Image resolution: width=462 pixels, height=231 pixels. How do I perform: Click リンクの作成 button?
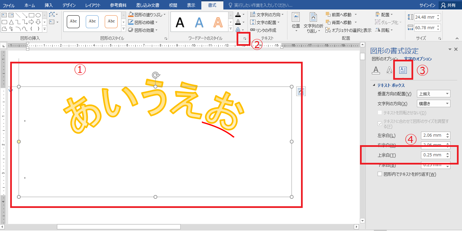263,30
